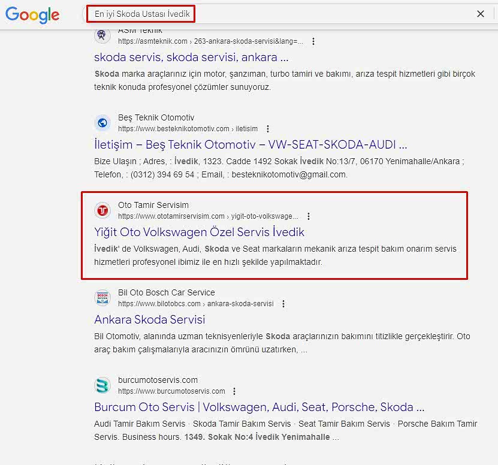
Task: Click the Bil Oto Bosch Car Service favicon
Action: [x=102, y=298]
